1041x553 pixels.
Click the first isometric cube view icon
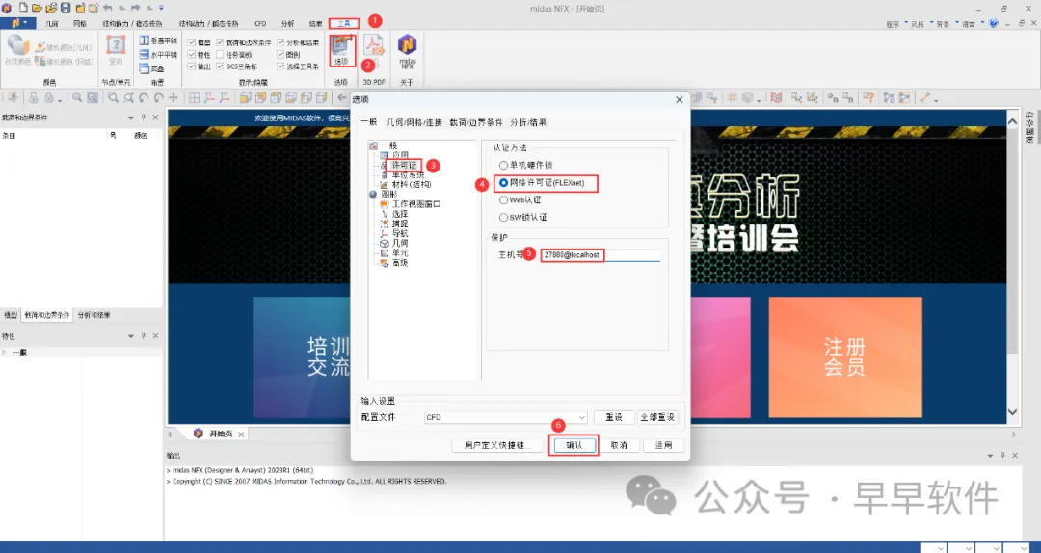(245, 98)
